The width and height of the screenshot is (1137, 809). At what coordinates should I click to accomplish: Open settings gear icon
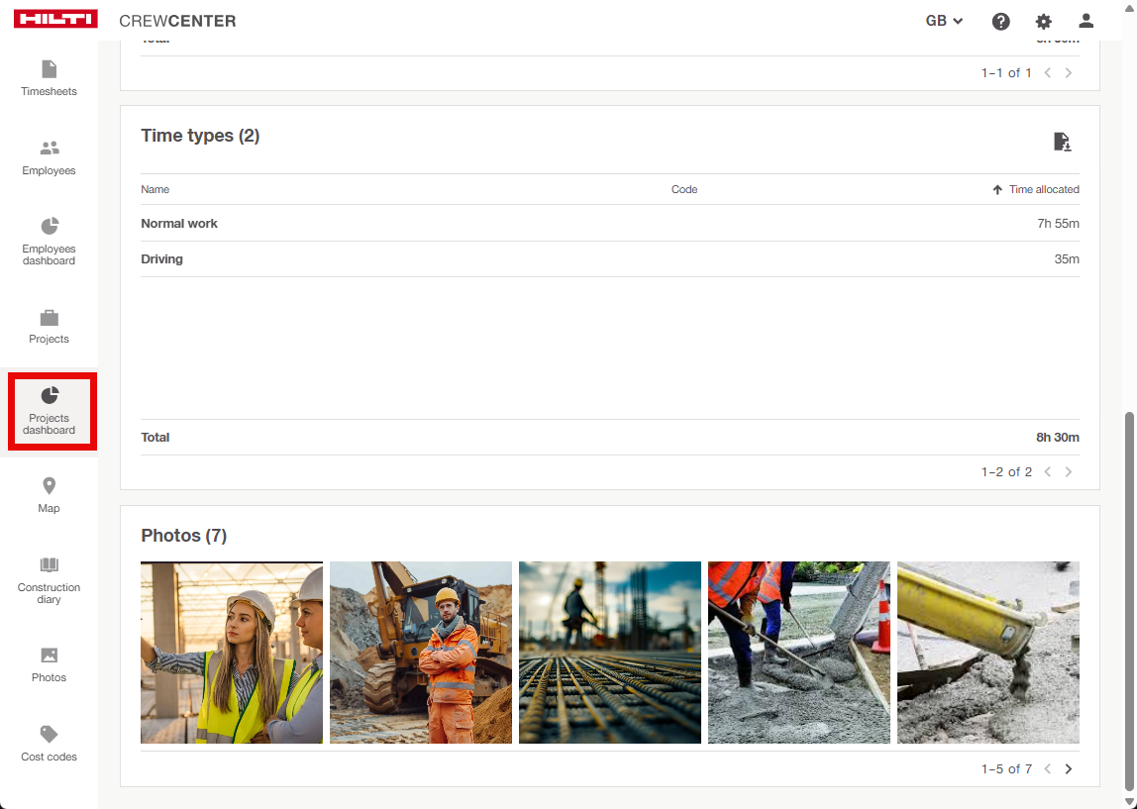(1043, 21)
